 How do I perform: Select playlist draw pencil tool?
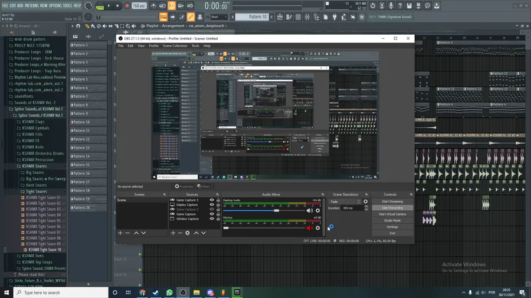(x=87, y=26)
